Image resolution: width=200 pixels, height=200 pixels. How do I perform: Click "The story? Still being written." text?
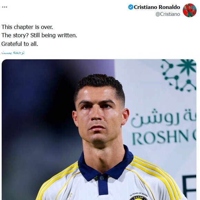click(x=39, y=36)
